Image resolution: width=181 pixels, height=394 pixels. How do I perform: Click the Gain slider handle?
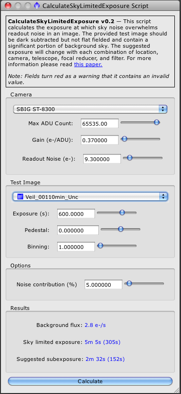tap(124, 139)
